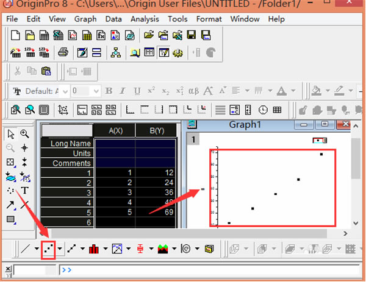
Task: Click the new function plot icon
Action: coord(101,35)
